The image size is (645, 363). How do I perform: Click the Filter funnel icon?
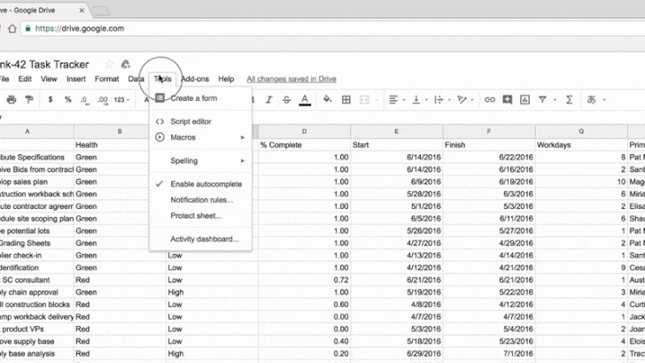[x=542, y=99]
